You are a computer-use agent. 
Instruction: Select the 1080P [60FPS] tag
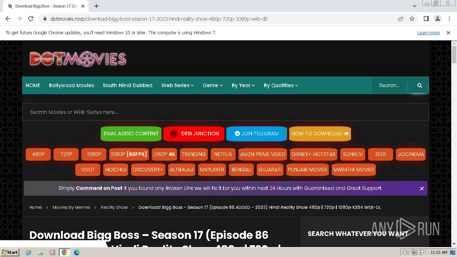tap(129, 154)
